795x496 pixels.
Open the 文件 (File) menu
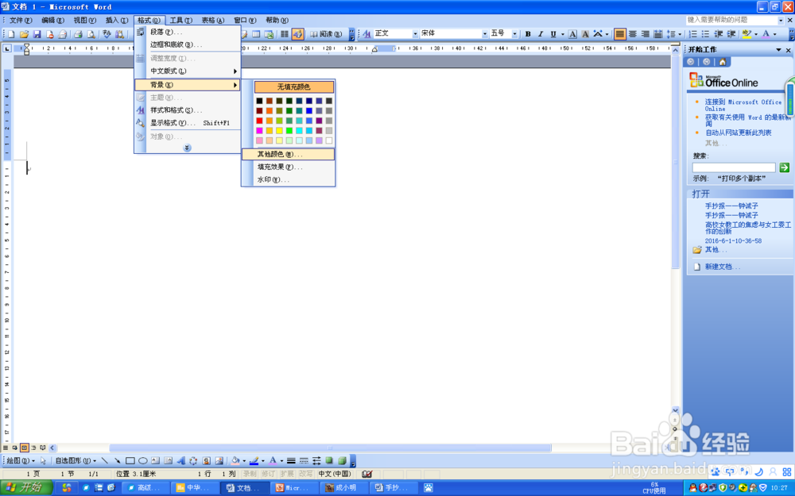pyautogui.click(x=21, y=21)
